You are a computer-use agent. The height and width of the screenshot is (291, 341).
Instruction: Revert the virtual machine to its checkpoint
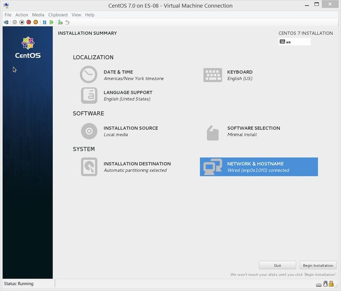[x=67, y=22]
